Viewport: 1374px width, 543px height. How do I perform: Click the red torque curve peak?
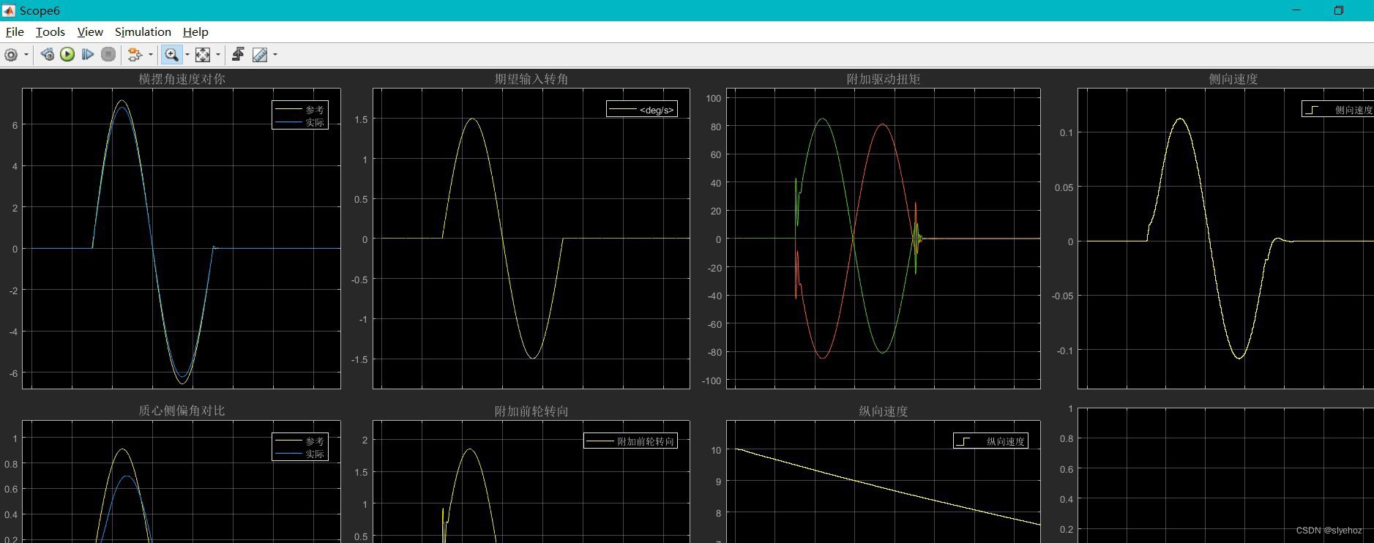884,124
